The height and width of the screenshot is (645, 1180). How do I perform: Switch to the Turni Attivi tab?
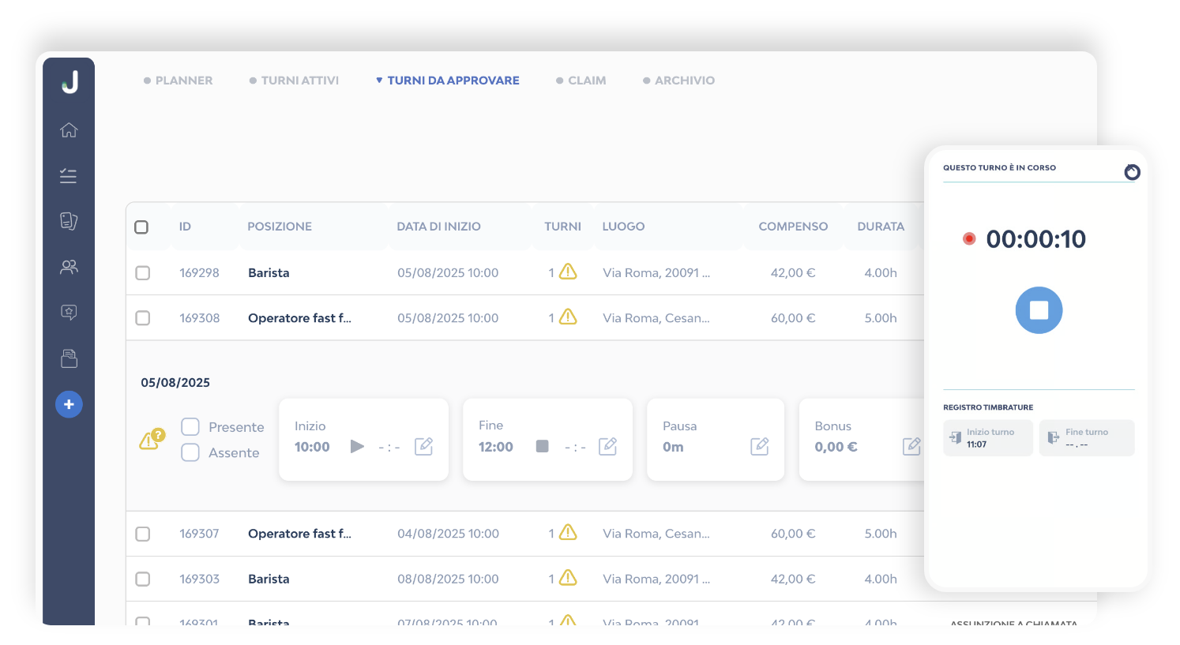[294, 81]
